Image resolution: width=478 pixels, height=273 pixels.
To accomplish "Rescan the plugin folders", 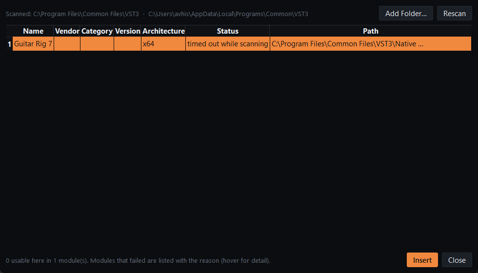I will coord(454,14).
